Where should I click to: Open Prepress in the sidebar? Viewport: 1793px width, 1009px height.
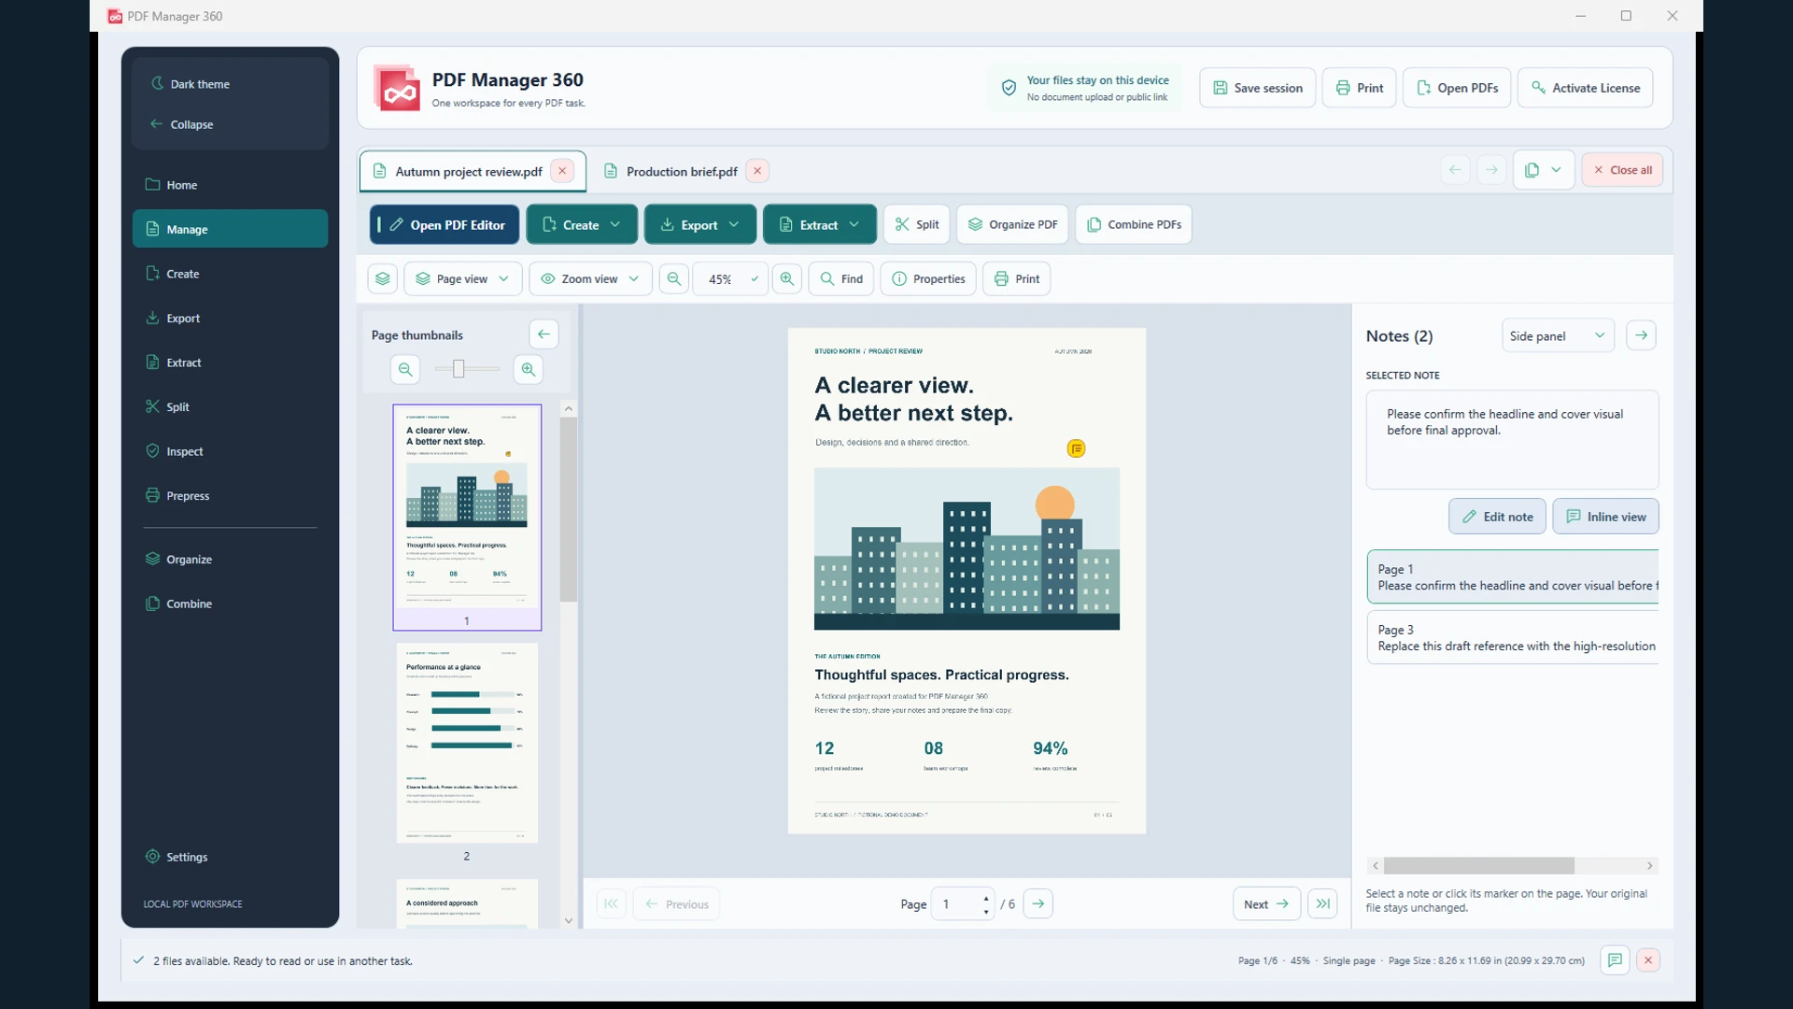(230, 495)
